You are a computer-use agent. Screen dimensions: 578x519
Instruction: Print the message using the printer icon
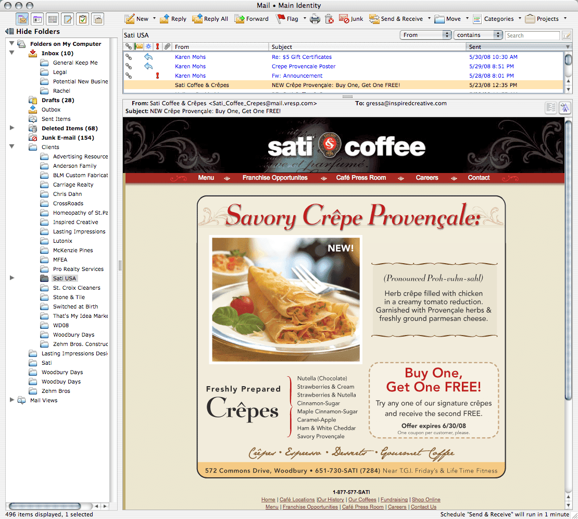[x=315, y=19]
